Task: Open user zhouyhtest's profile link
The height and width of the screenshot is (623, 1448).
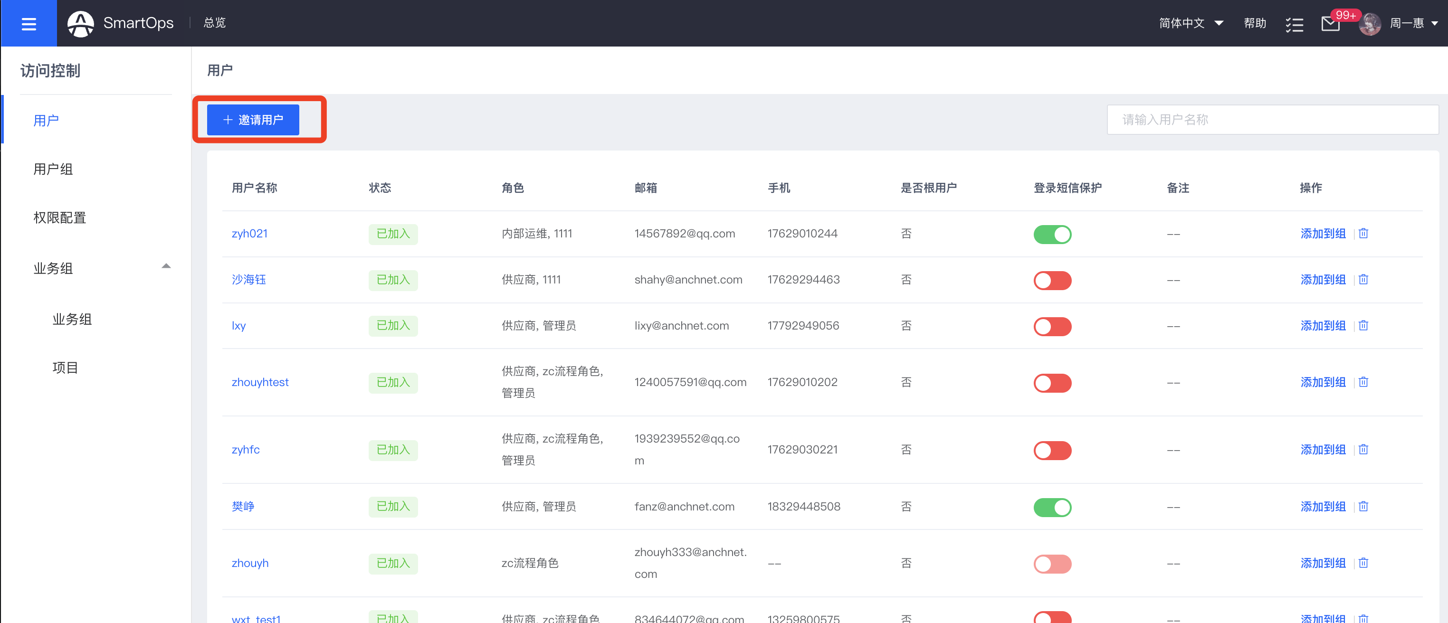Action: coord(260,382)
